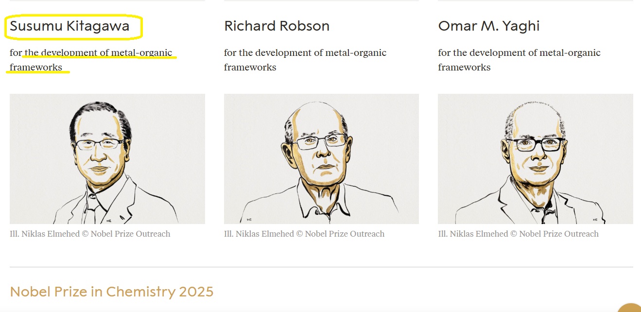This screenshot has height=312, width=641.
Task: Click the artist's signature initials in Robson's portrait
Action: 249,219
